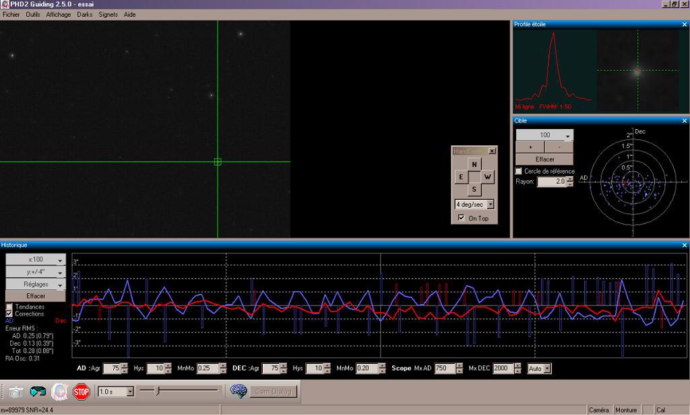Toggle the On Top checkbox
The image size is (690, 415).
(x=461, y=219)
